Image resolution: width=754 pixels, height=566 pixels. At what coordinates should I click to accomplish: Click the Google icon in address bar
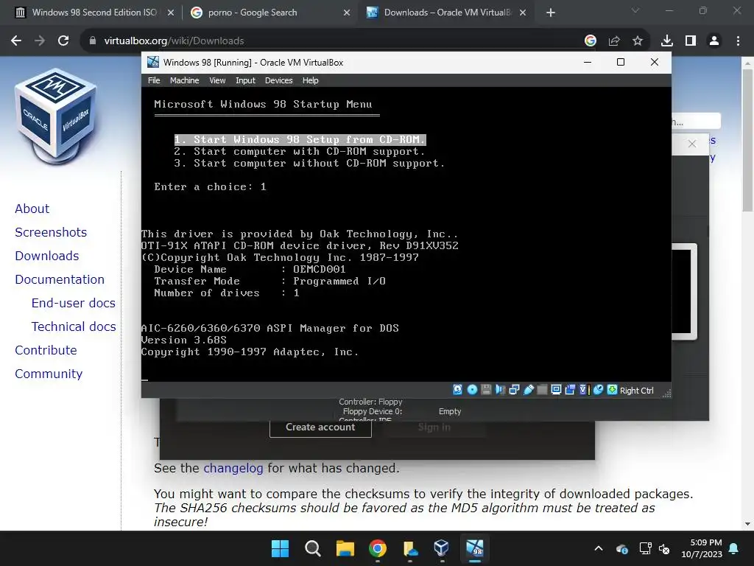coord(590,41)
